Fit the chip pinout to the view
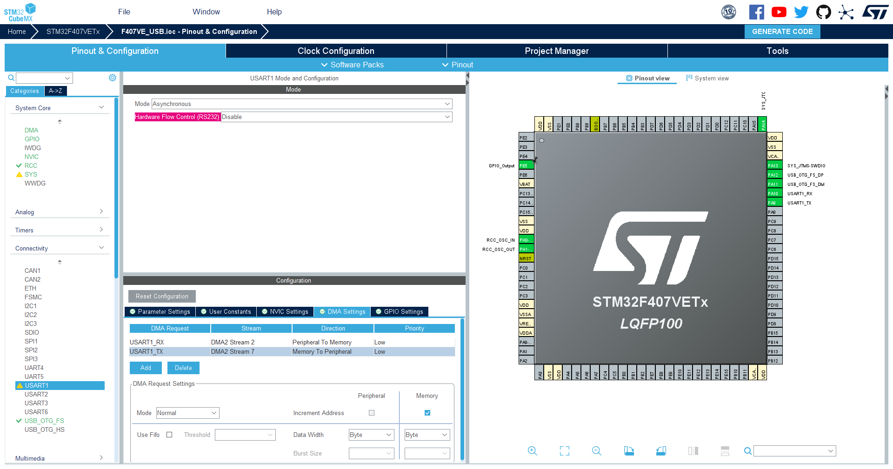The height and width of the screenshot is (469, 893). click(565, 451)
